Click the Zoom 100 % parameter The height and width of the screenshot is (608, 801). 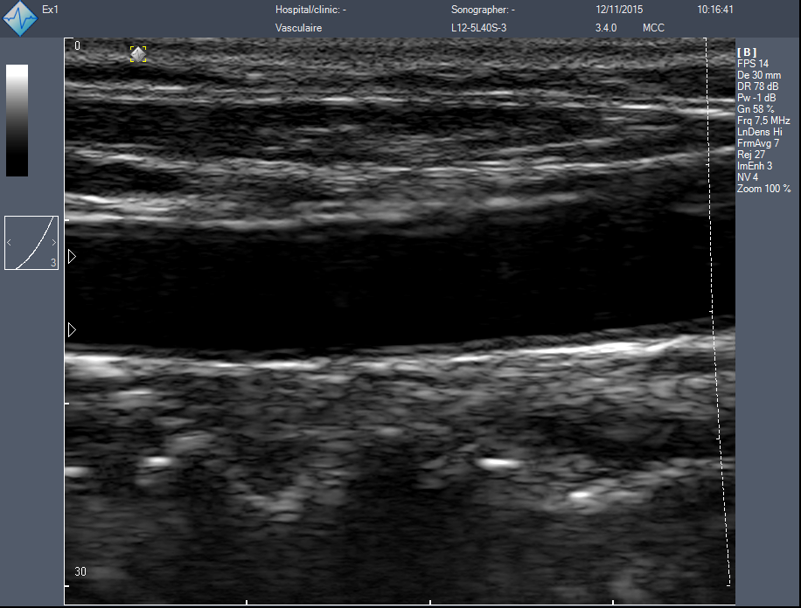click(763, 189)
